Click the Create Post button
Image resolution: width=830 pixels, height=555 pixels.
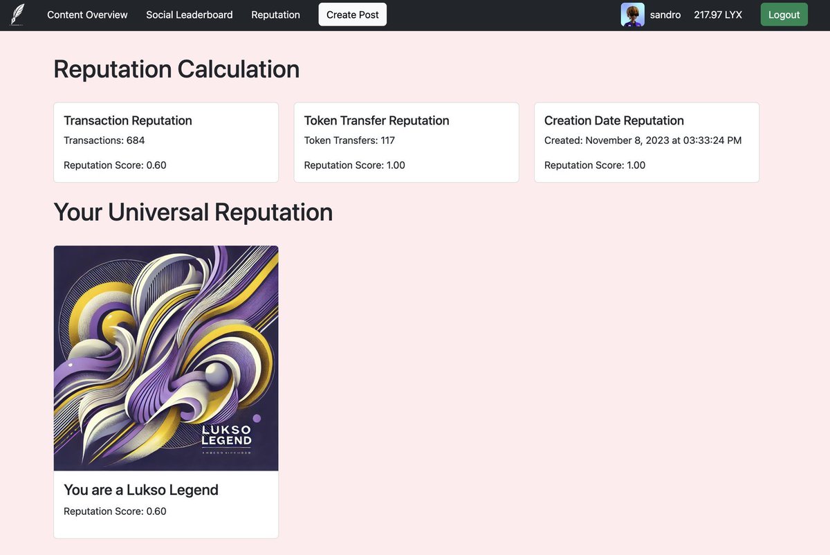(x=353, y=15)
